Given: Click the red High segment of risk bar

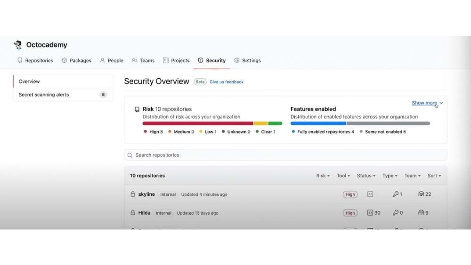Looking at the screenshot, I should [198, 123].
